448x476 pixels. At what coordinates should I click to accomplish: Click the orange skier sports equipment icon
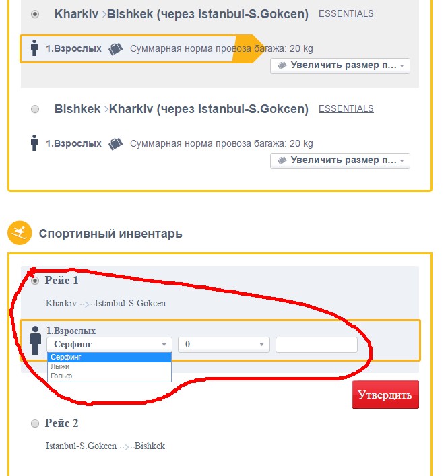20,233
